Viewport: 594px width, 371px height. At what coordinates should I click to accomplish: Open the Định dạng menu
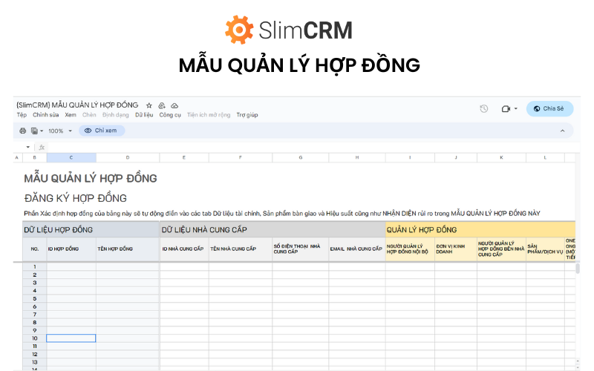coord(116,115)
